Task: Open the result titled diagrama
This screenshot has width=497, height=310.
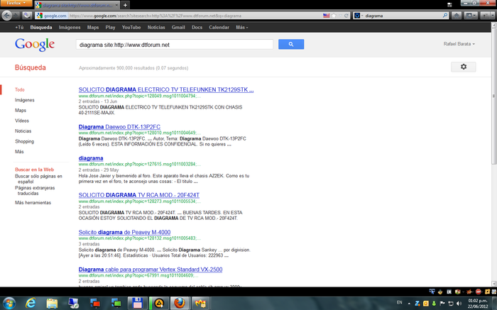Action: click(91, 158)
